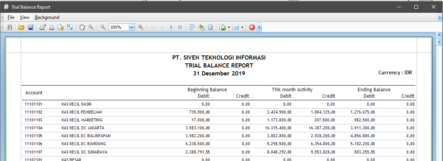Click the Scale page icon
443x161 pixels.
tap(70, 27)
